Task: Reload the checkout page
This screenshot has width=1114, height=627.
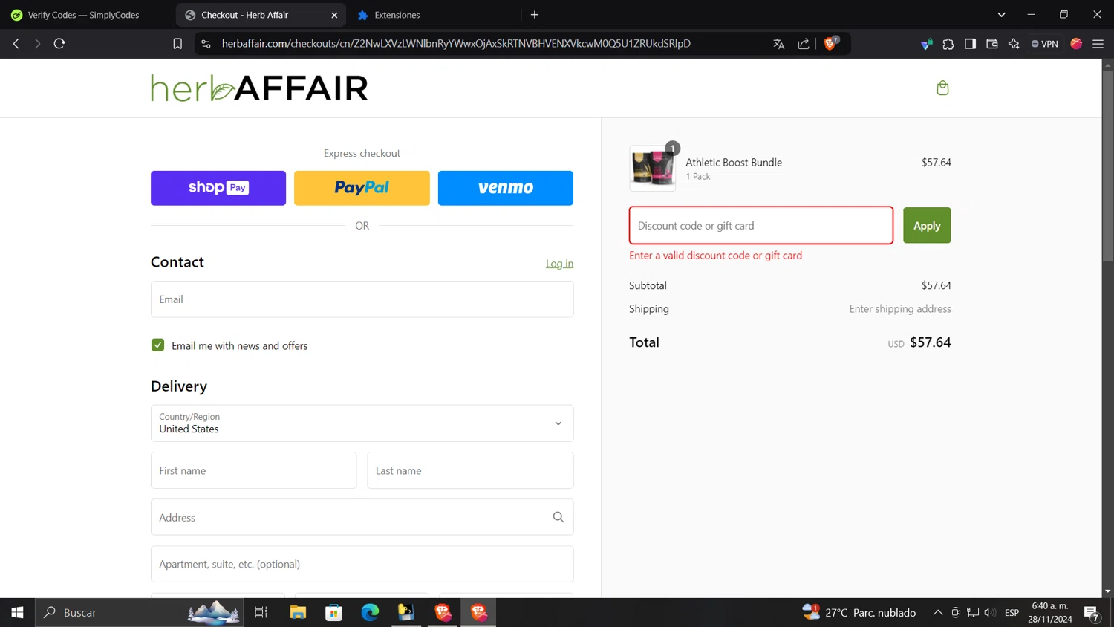Action: (x=59, y=44)
